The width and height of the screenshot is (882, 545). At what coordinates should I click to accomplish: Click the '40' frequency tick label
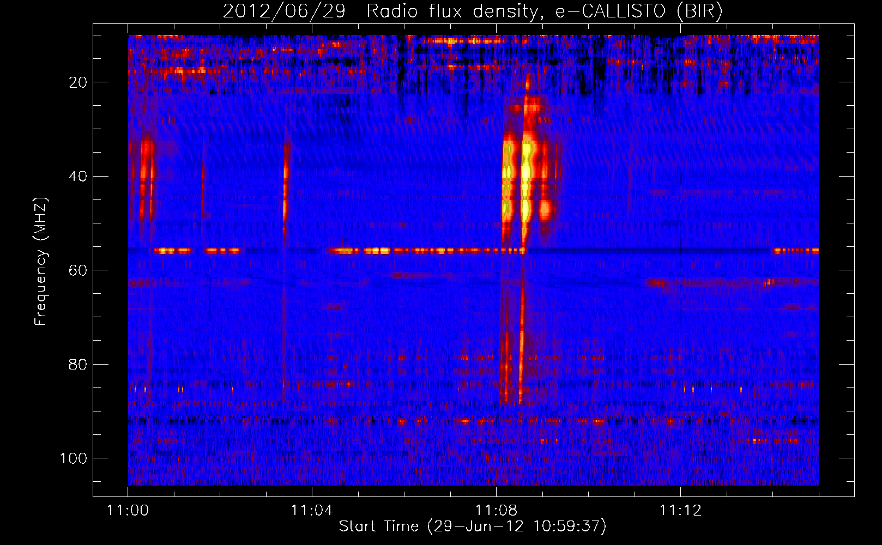pyautogui.click(x=78, y=177)
